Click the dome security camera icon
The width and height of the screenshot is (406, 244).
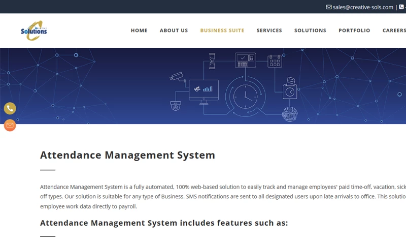(x=176, y=106)
